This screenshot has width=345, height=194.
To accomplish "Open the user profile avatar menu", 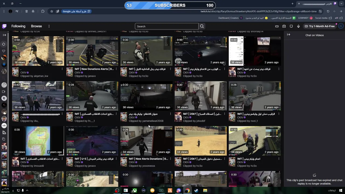I will click(x=341, y=26).
